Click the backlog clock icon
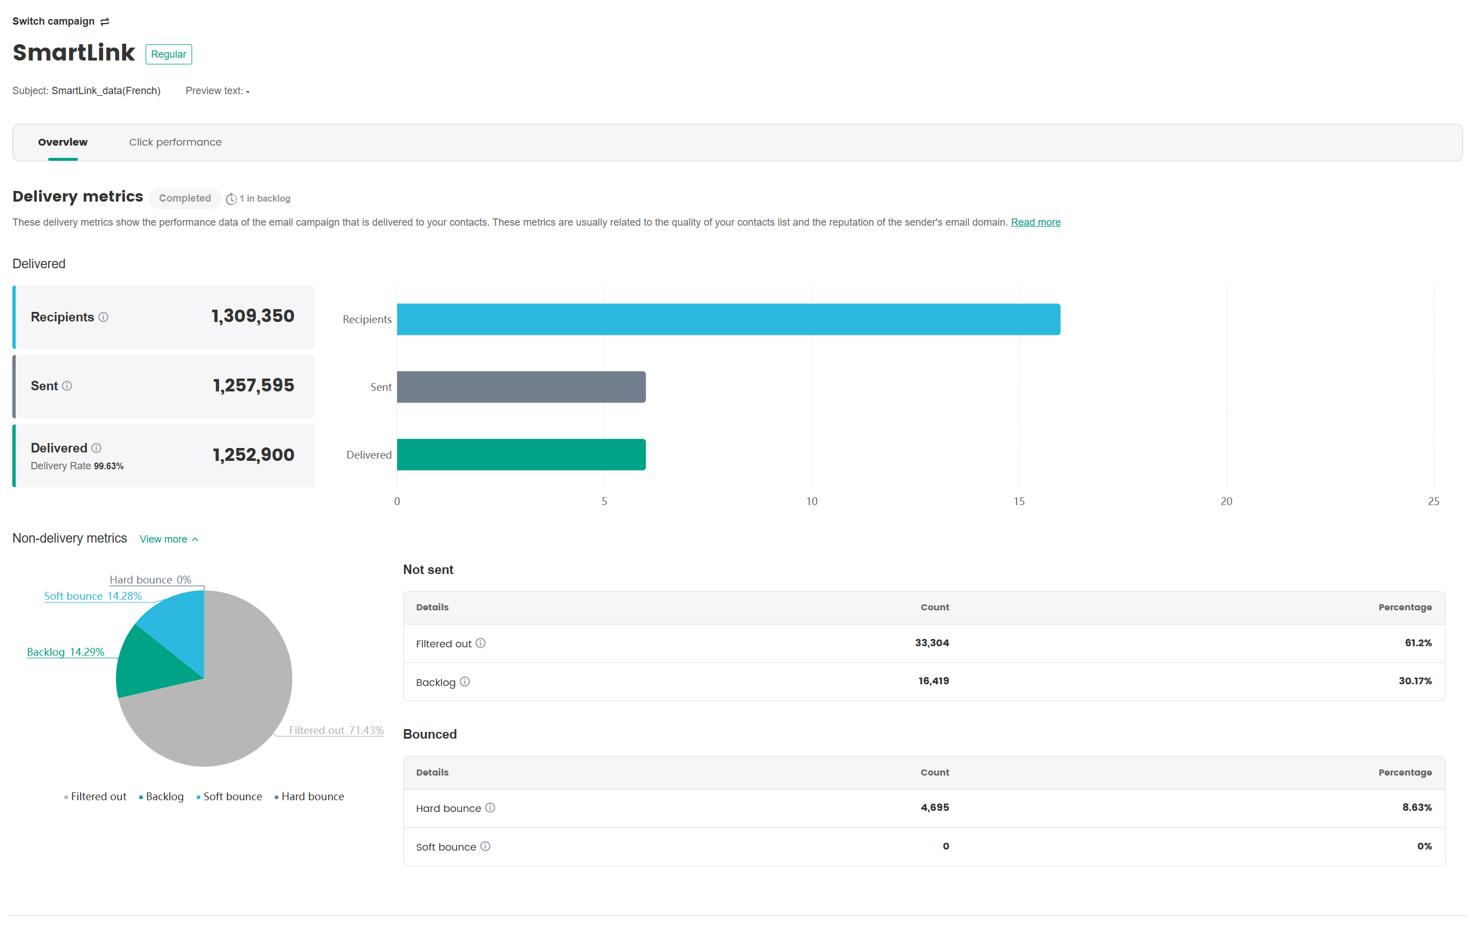This screenshot has width=1477, height=929. point(231,199)
